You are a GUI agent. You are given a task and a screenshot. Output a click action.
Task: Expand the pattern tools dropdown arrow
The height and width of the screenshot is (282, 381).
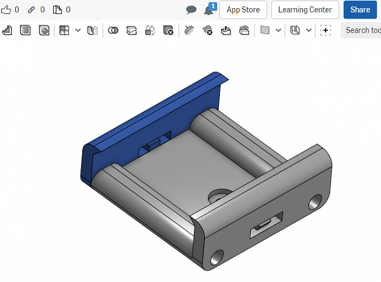78,30
